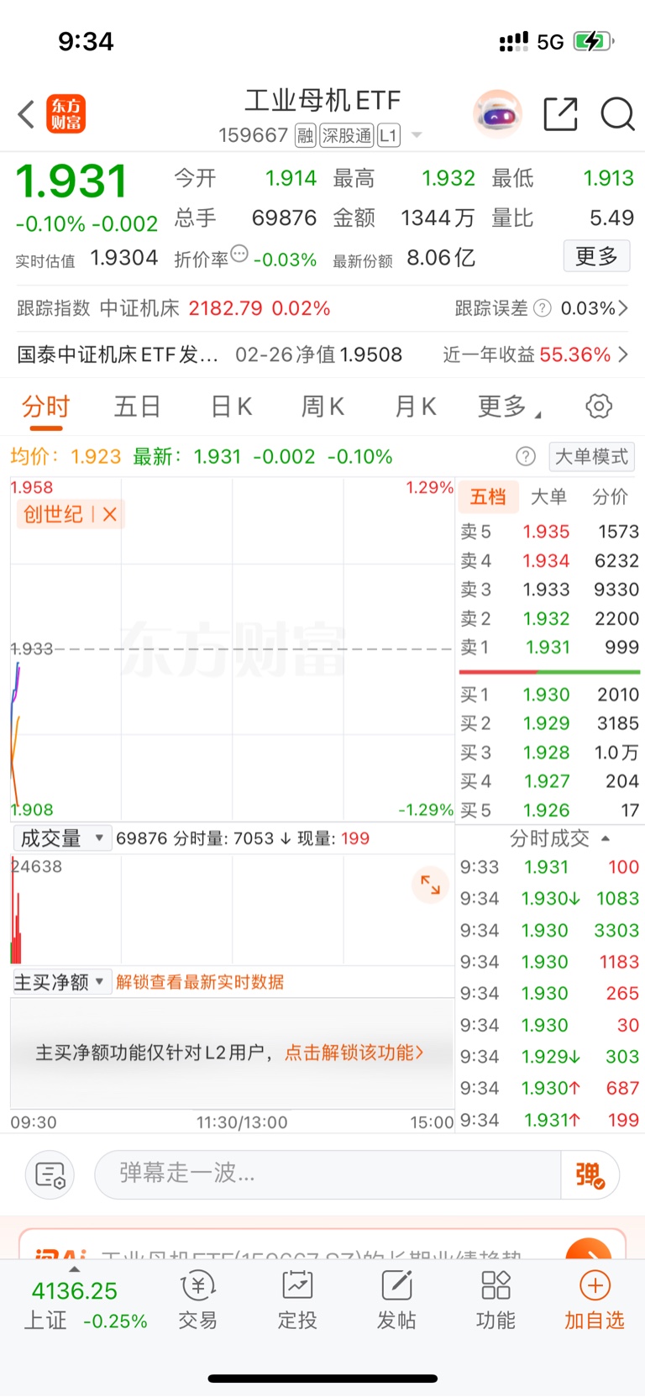Tap the help icon beside 大单模式
This screenshot has width=645, height=1397.
[x=526, y=456]
